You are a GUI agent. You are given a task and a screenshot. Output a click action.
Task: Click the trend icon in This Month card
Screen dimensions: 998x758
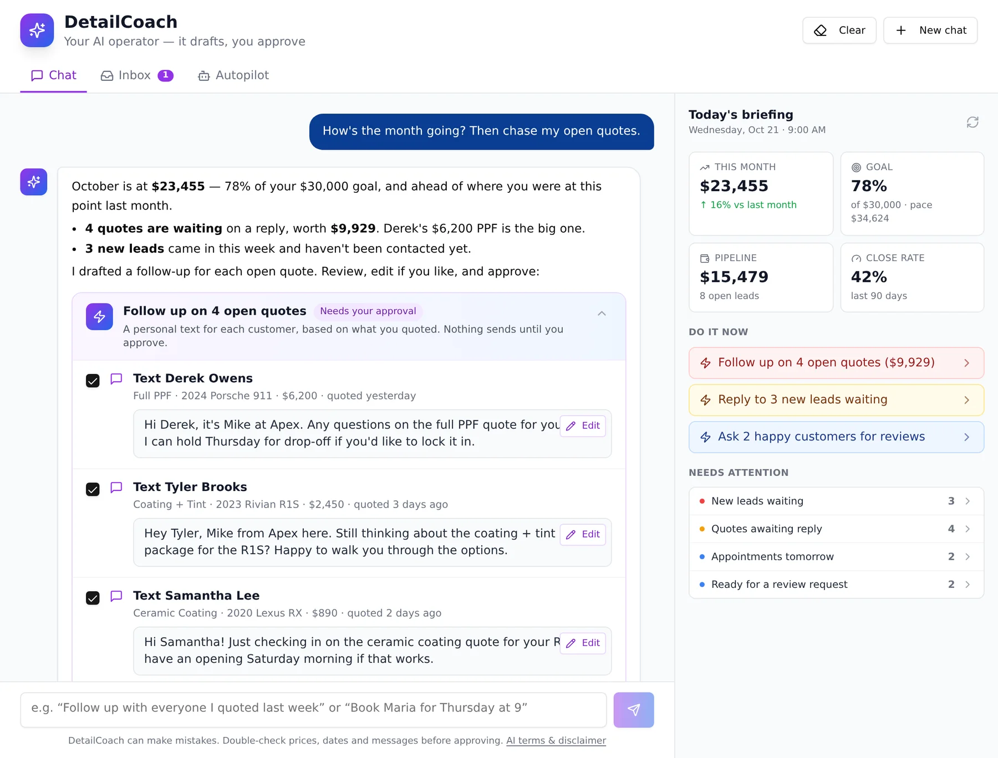(x=705, y=167)
